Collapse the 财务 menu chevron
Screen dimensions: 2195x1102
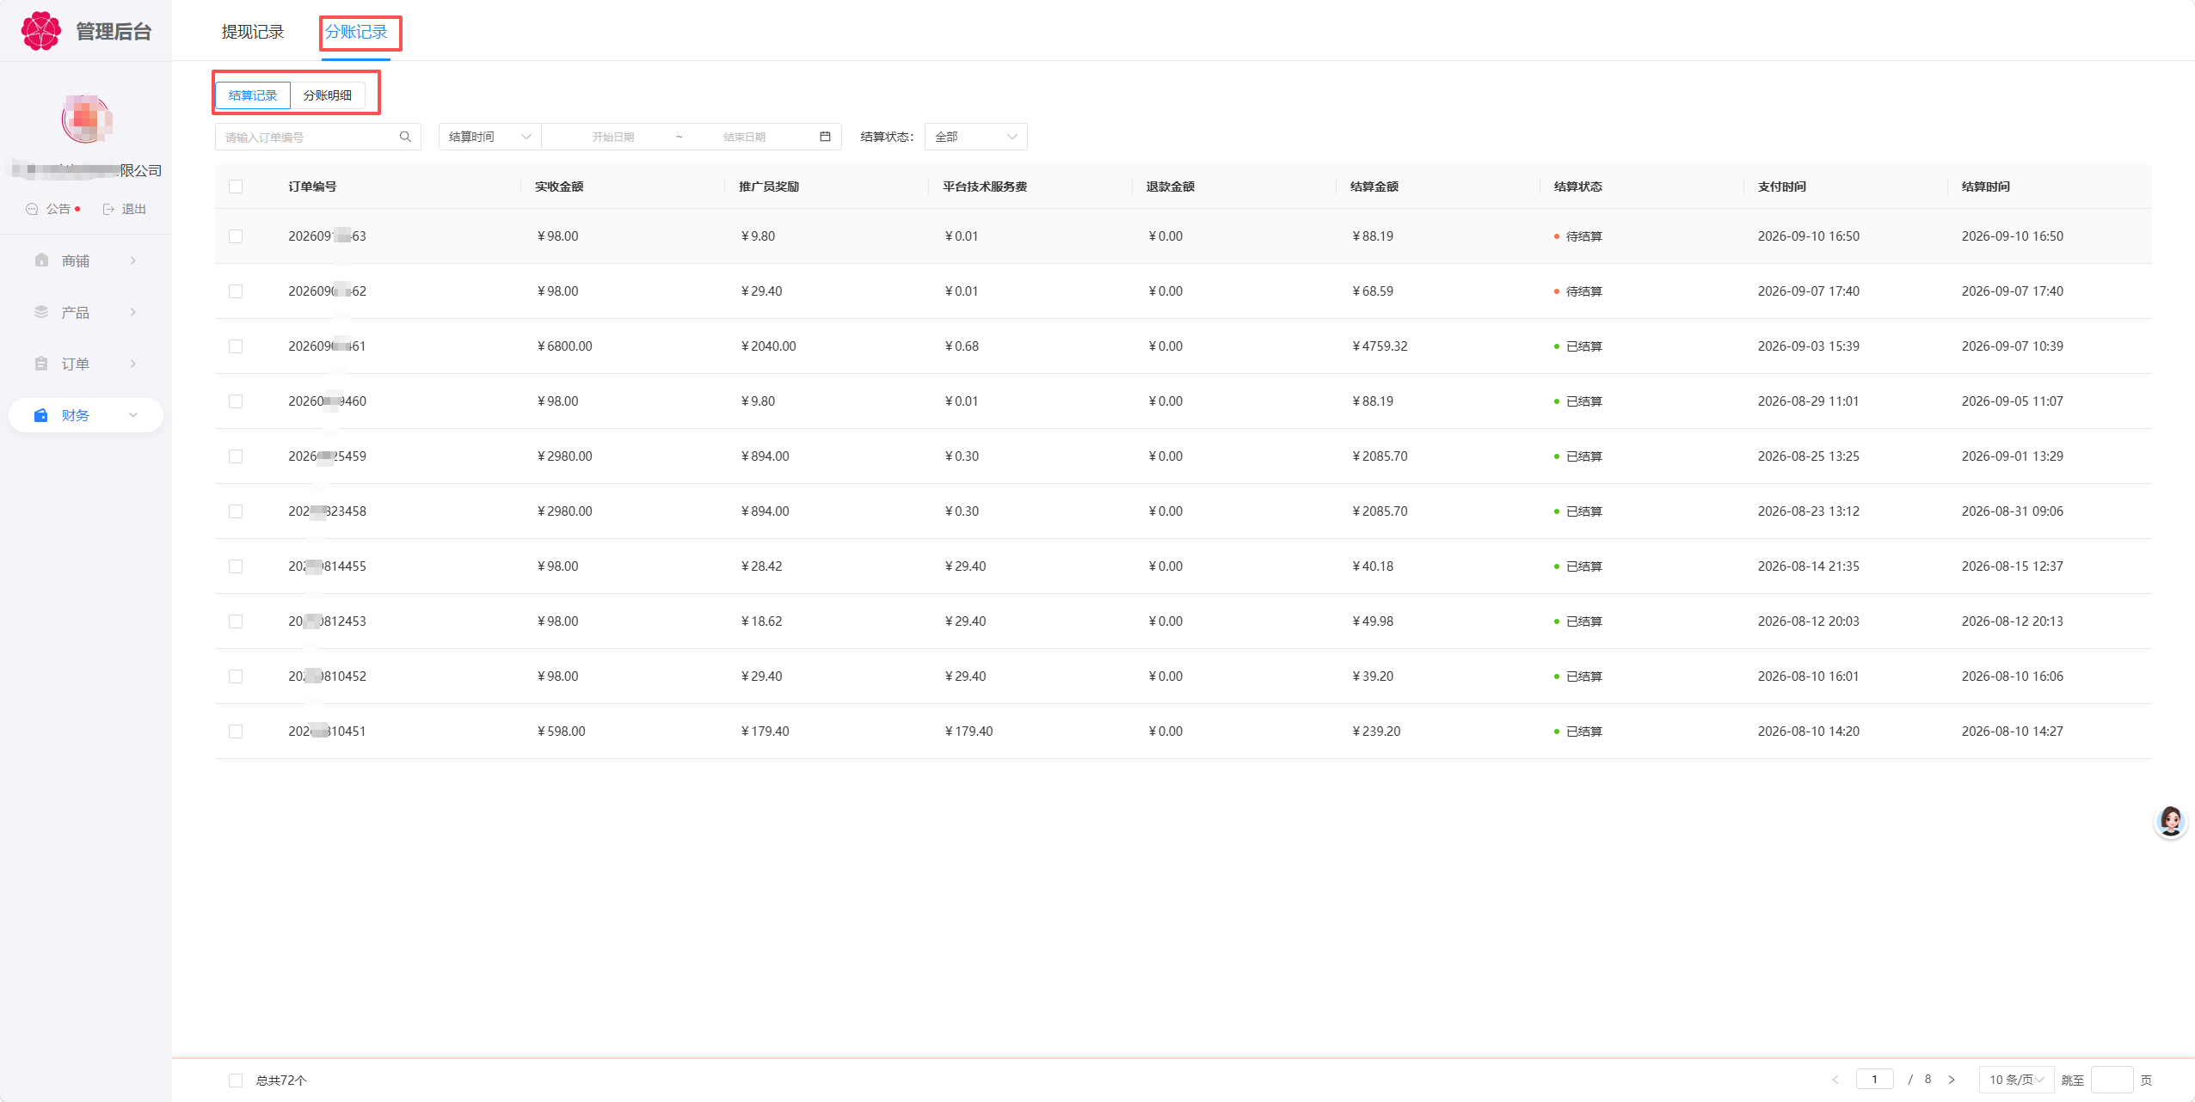pyautogui.click(x=133, y=415)
